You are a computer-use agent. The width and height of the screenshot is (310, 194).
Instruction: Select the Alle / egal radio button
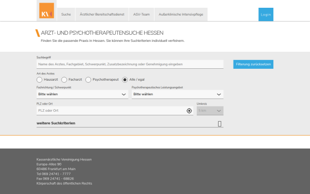[125, 80]
